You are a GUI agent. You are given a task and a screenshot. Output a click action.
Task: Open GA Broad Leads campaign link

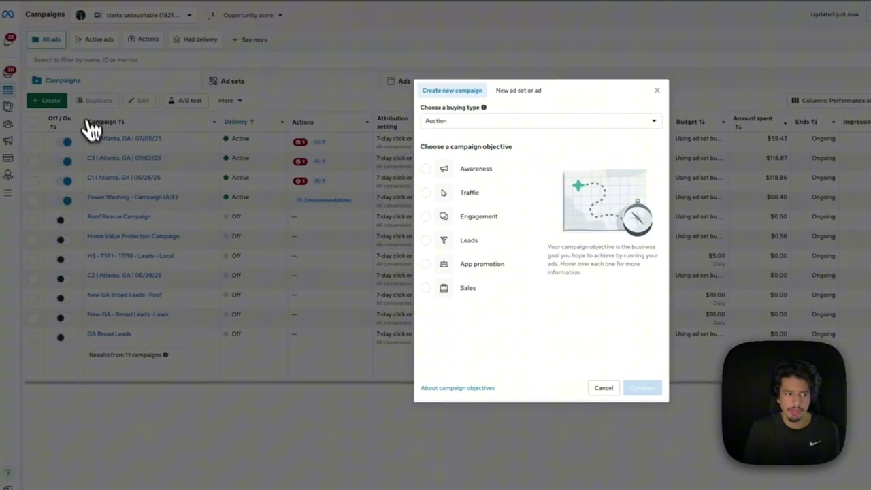tap(109, 334)
